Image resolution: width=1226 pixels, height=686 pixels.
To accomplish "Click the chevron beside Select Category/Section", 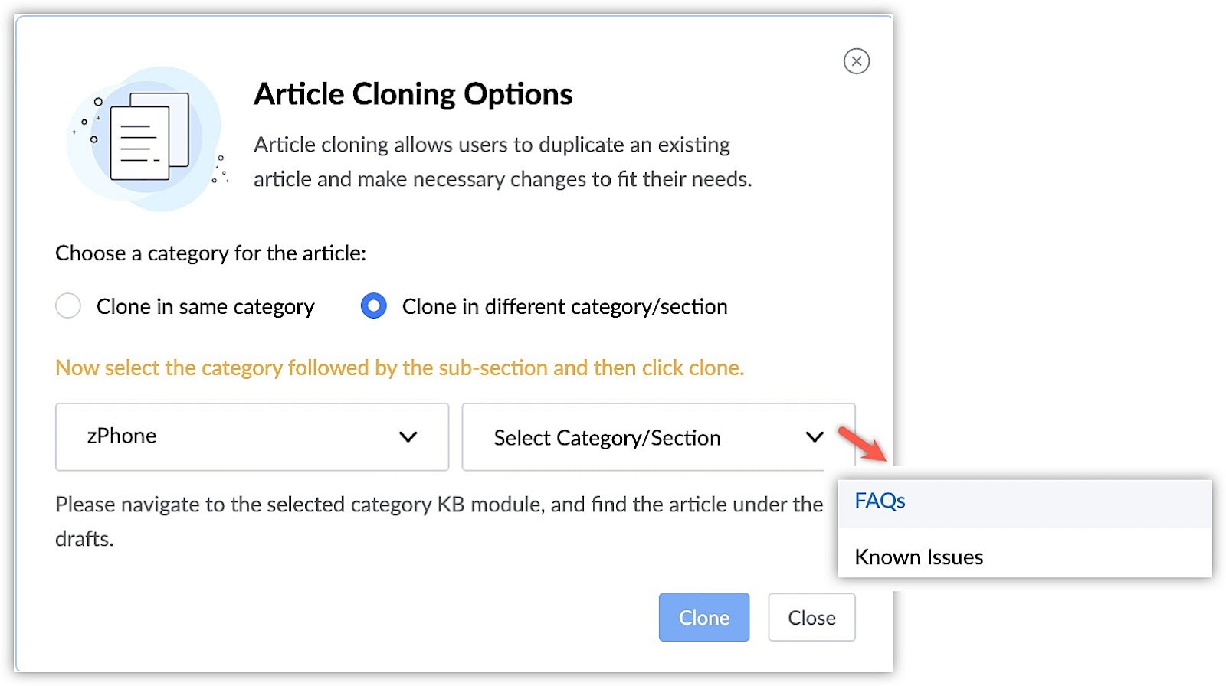I will 814,437.
